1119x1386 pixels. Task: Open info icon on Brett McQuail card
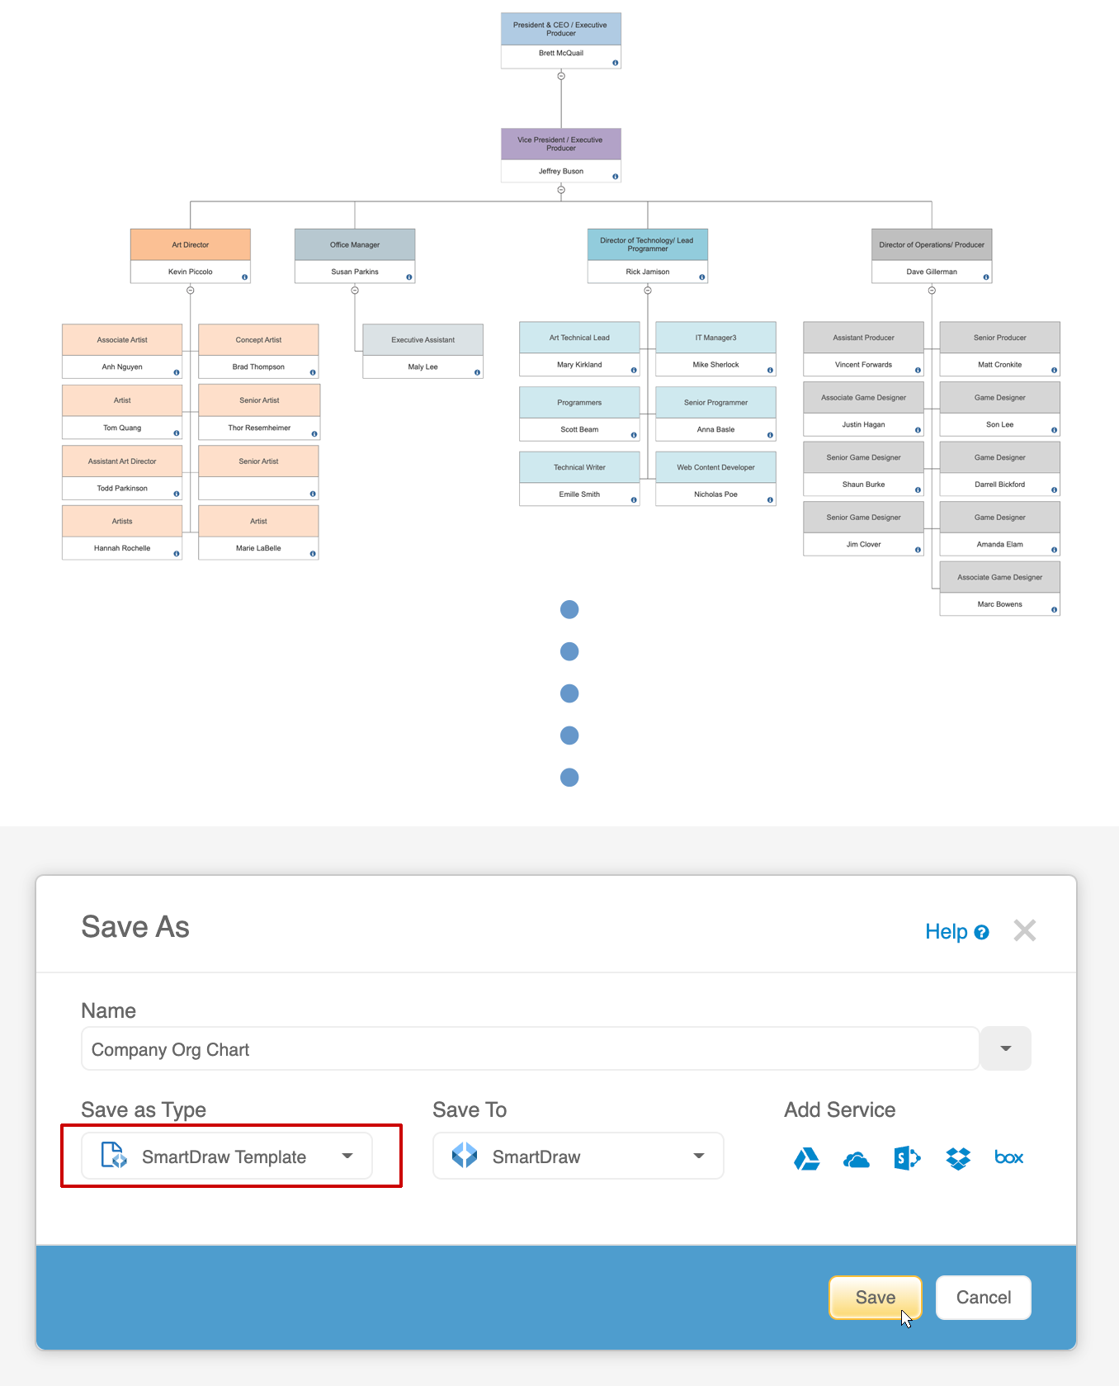click(x=615, y=63)
